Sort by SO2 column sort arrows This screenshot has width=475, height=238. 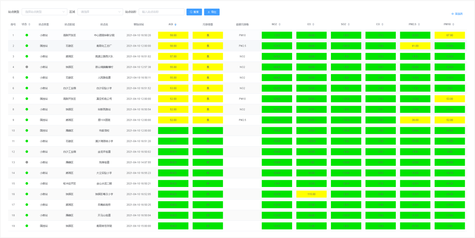point(349,25)
